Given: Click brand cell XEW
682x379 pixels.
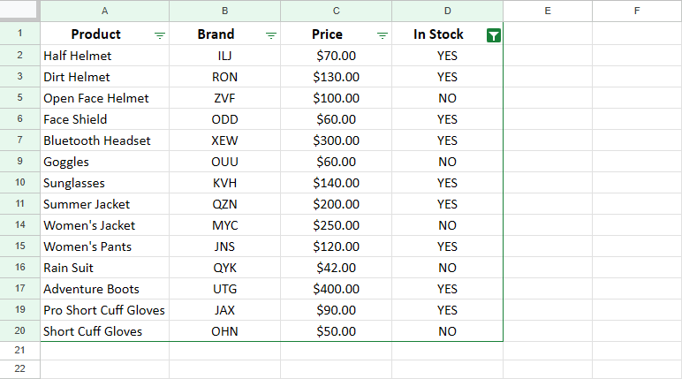Looking at the screenshot, I should click(x=225, y=140).
